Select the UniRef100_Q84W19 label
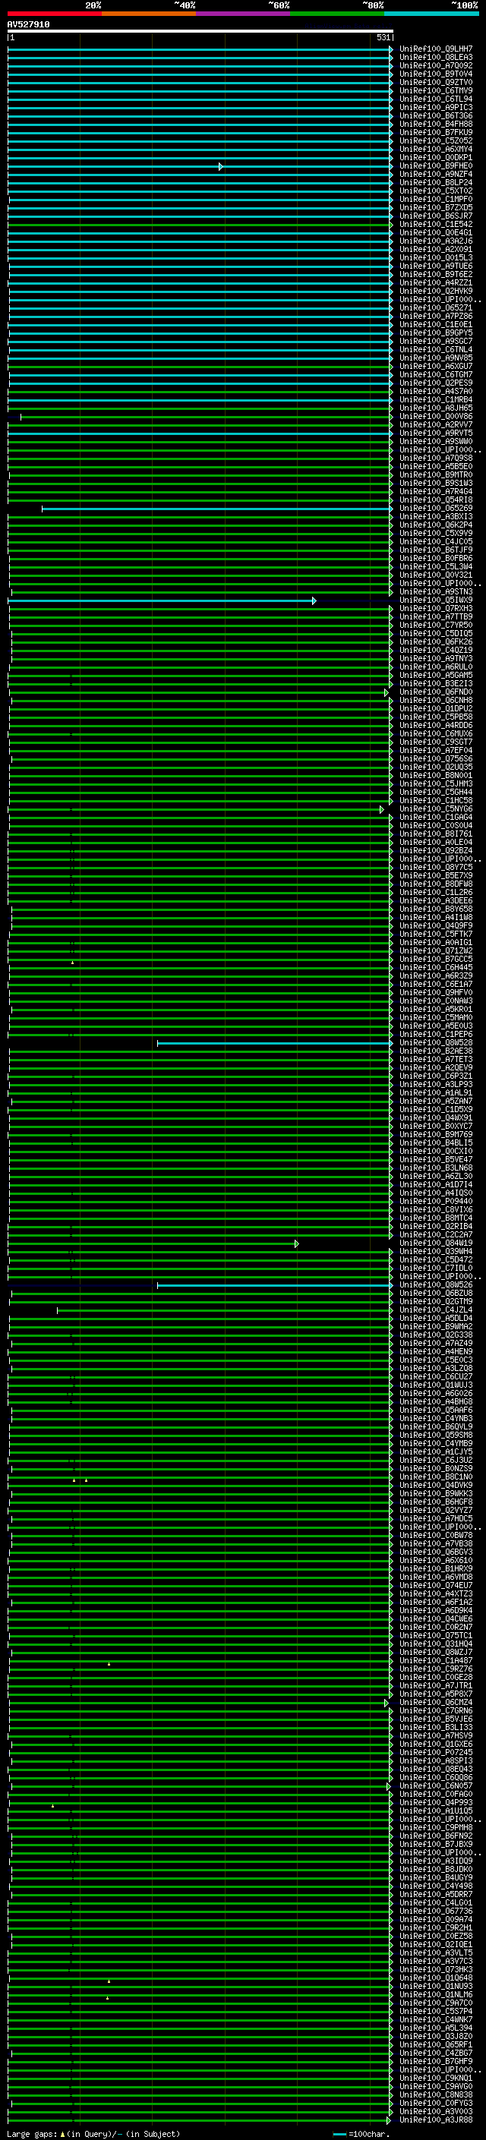 [x=436, y=1243]
